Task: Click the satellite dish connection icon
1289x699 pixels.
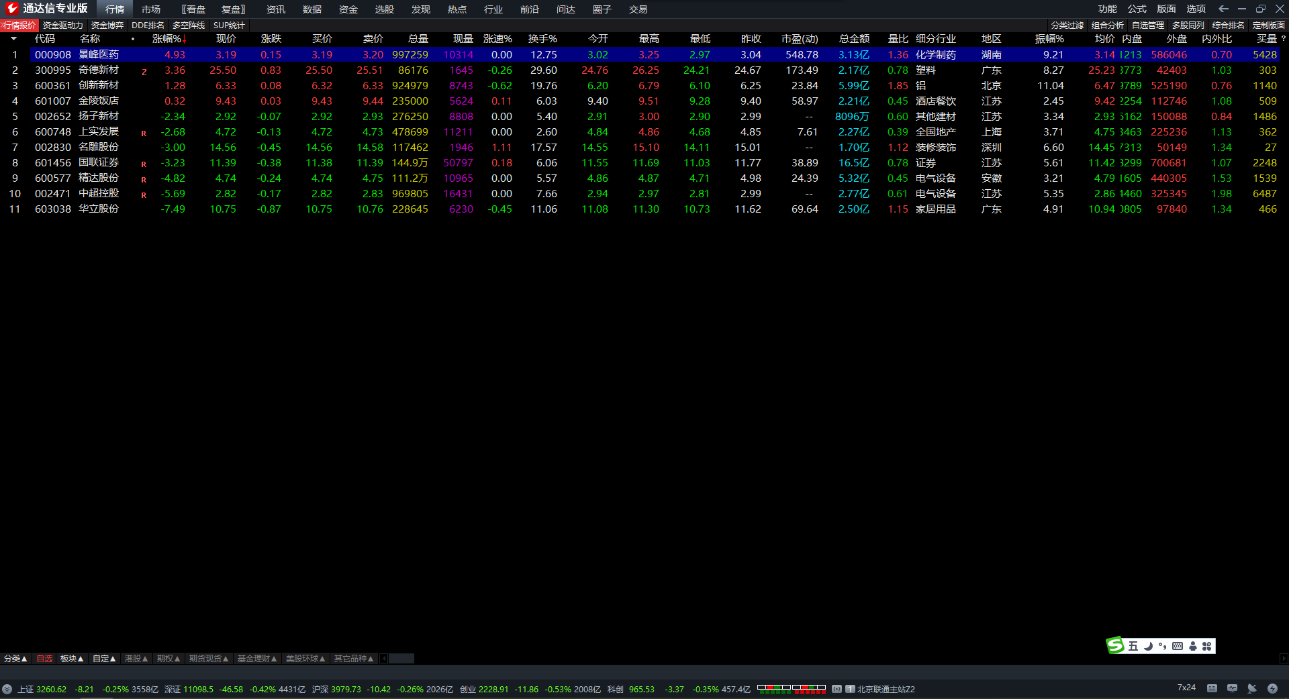Action: (x=1252, y=688)
